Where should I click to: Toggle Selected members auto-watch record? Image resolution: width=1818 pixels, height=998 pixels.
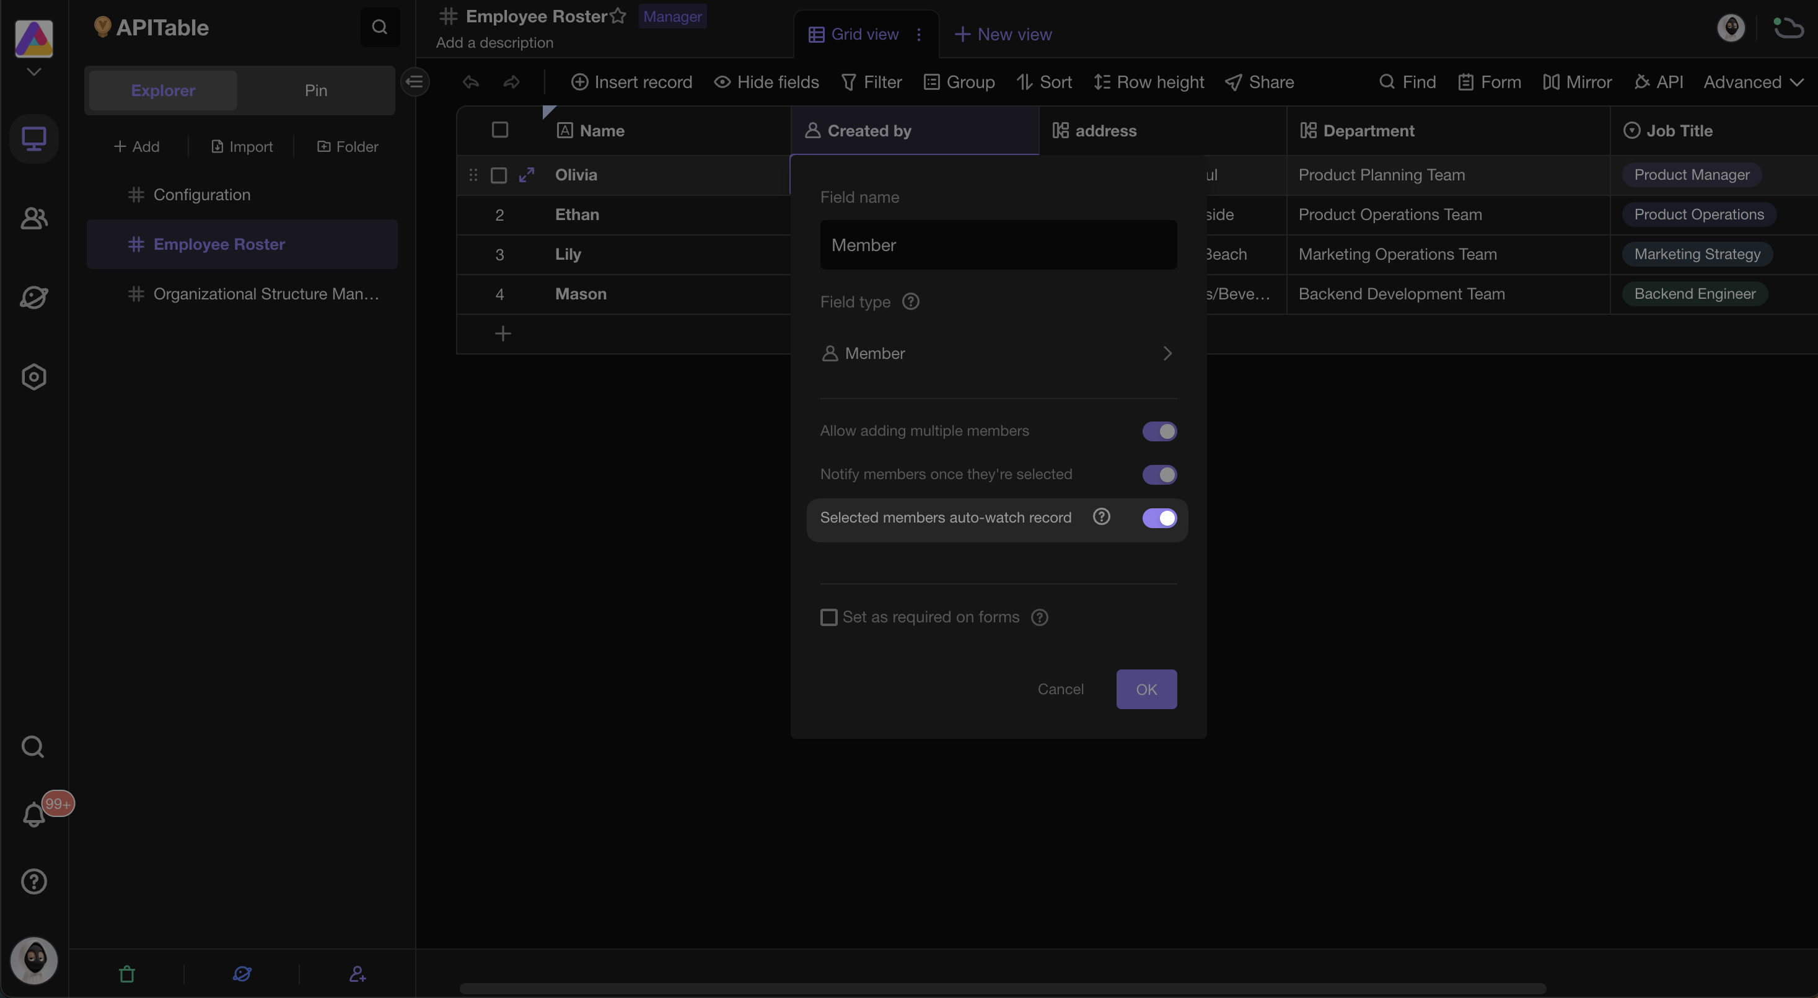pyautogui.click(x=1159, y=516)
